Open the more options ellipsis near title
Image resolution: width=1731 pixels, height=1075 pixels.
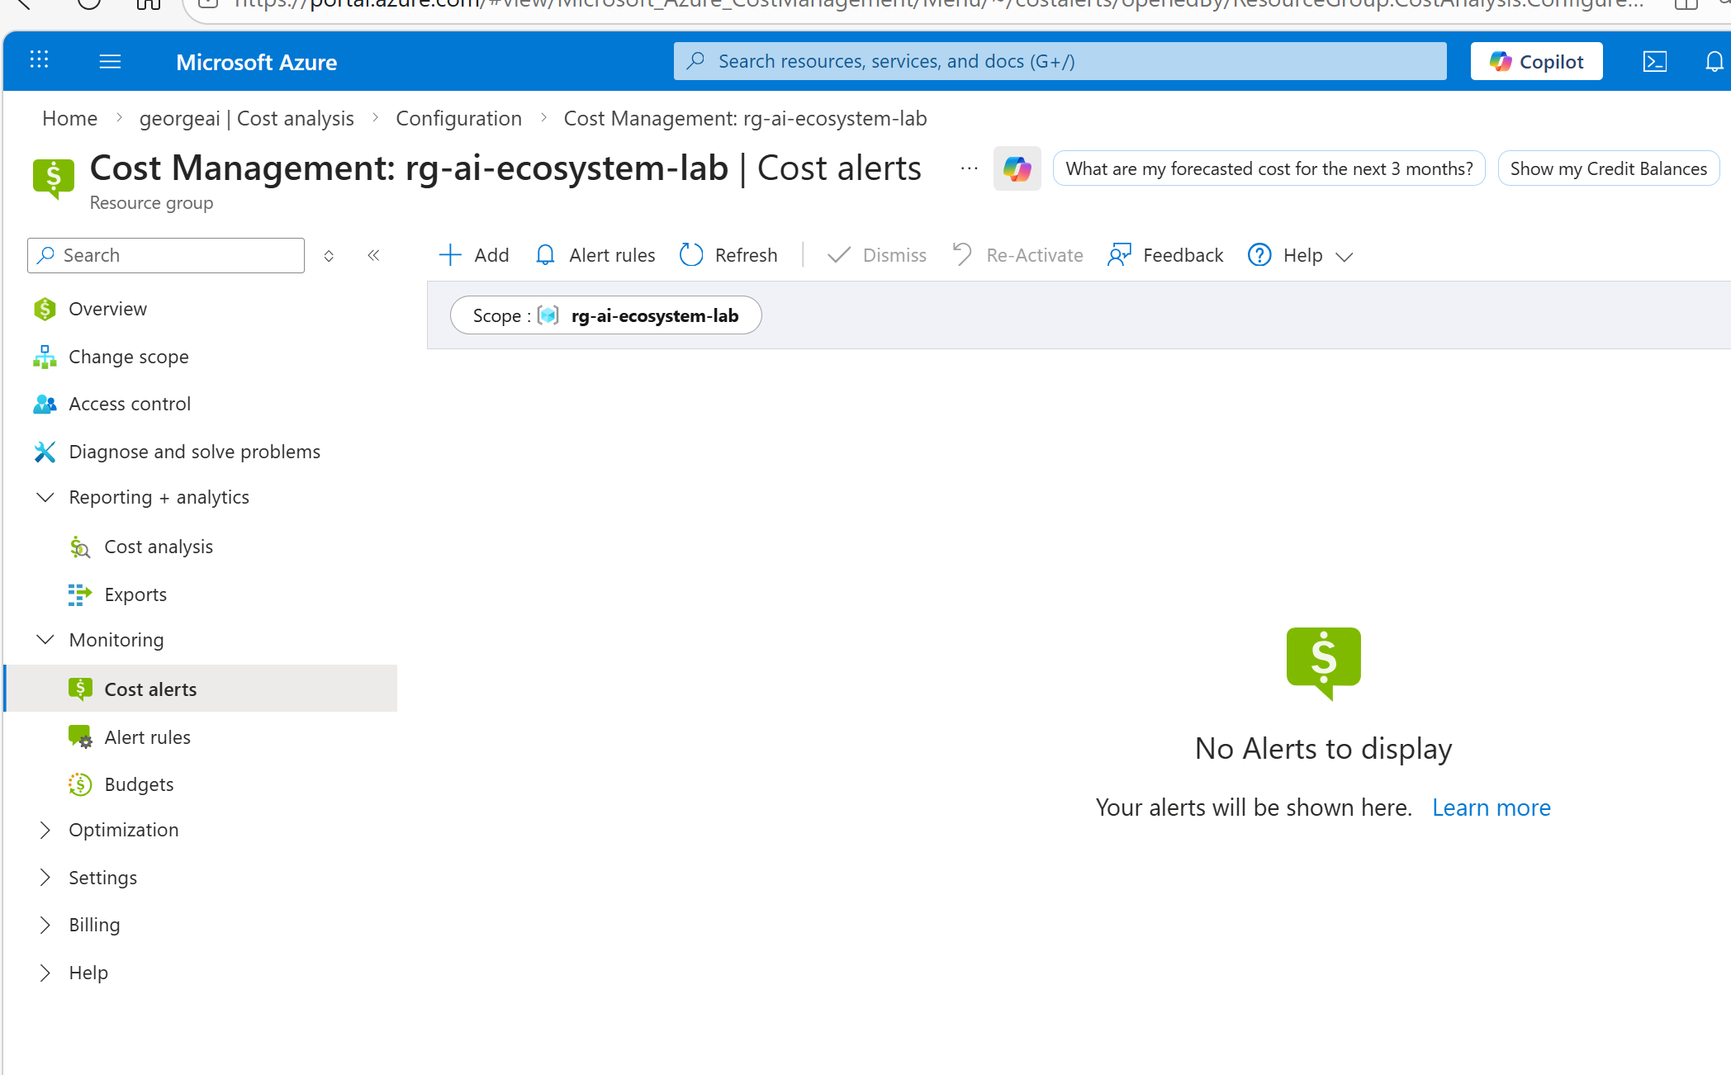(x=969, y=168)
